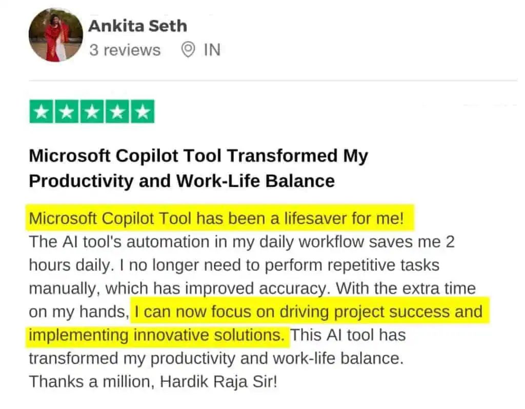Click the fifth green rating star
The height and width of the screenshot is (409, 525).
pyautogui.click(x=142, y=112)
